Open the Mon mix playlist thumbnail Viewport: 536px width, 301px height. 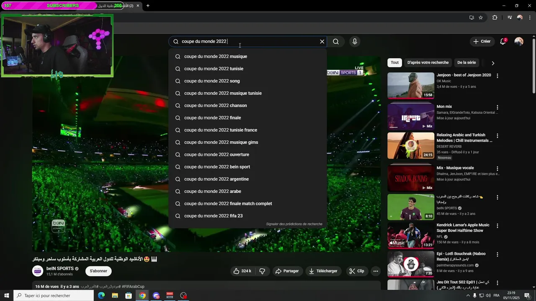[x=411, y=116]
